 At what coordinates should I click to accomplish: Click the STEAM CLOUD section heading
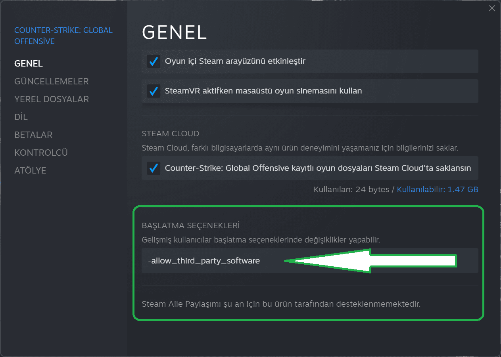171,134
